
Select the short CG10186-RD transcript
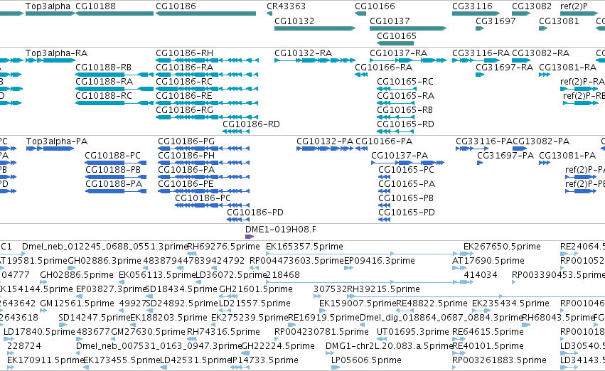click(x=236, y=131)
